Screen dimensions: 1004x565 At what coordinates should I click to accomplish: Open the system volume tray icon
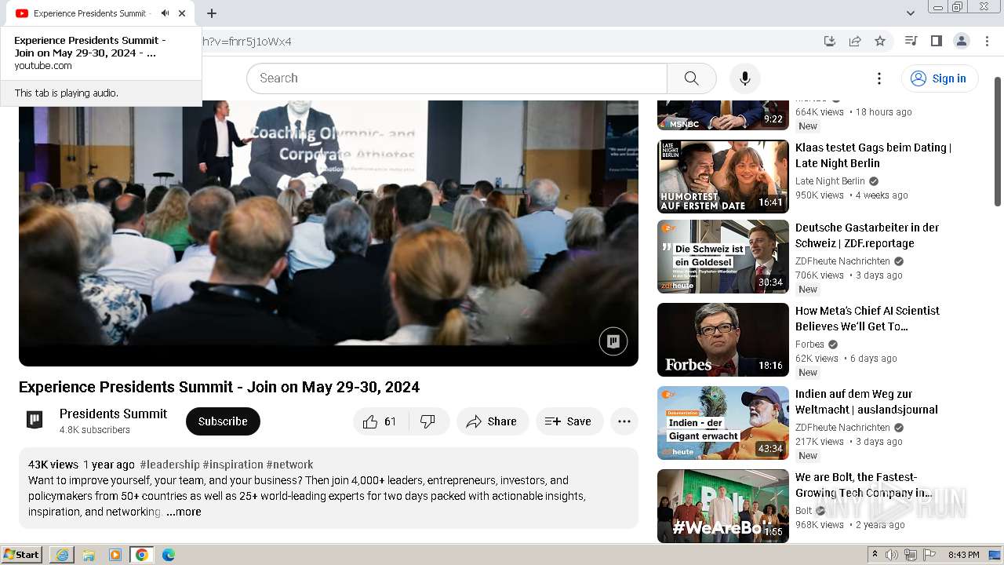coord(892,555)
